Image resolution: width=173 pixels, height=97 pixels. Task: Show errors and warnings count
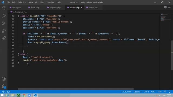click(6, 92)
